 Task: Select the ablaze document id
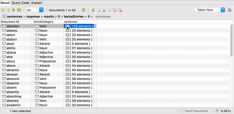pos(11,53)
